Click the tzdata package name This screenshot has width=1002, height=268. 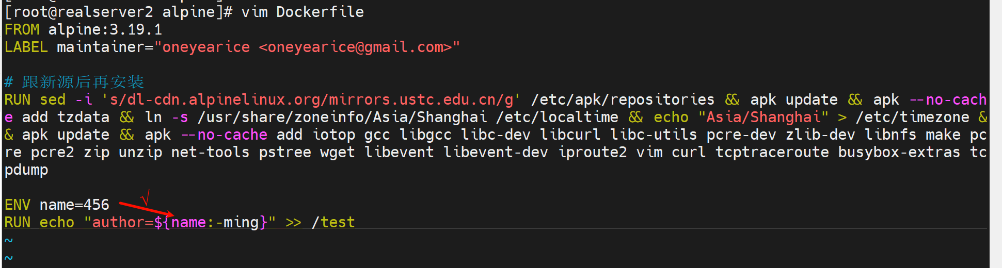pos(83,117)
